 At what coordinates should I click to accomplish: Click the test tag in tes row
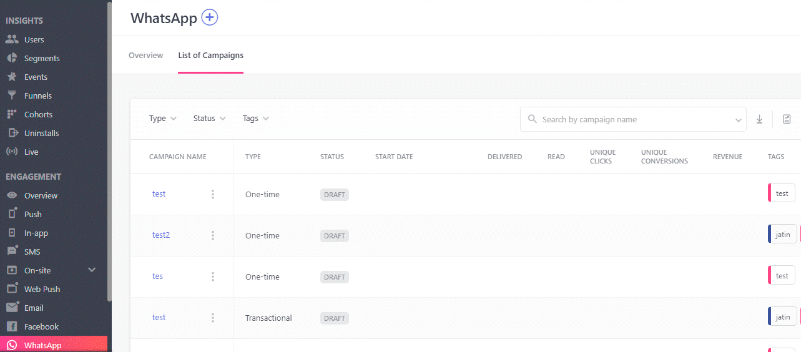[x=782, y=276]
